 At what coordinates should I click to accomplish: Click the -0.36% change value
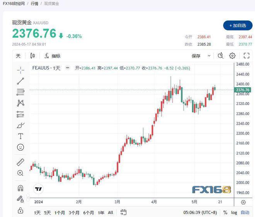74,36
